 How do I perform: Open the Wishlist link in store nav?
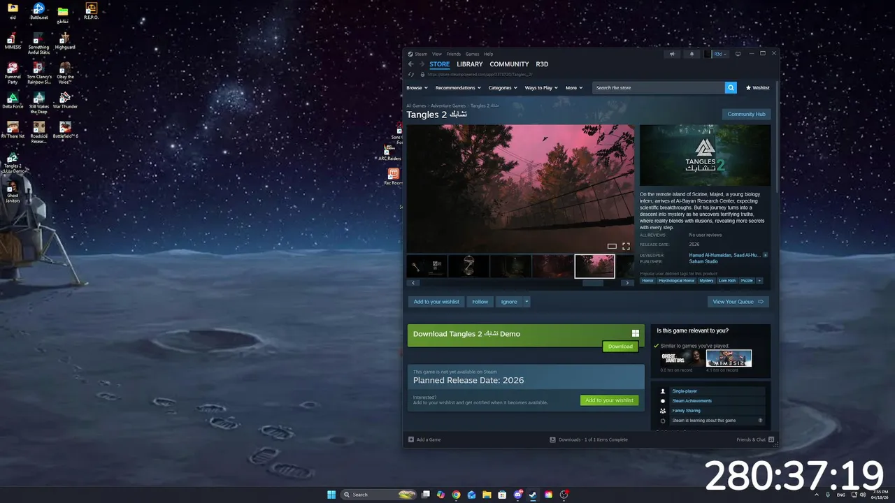click(x=757, y=88)
